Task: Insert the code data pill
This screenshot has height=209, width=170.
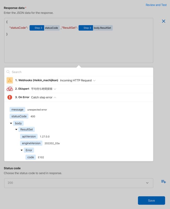Action: tap(31, 157)
